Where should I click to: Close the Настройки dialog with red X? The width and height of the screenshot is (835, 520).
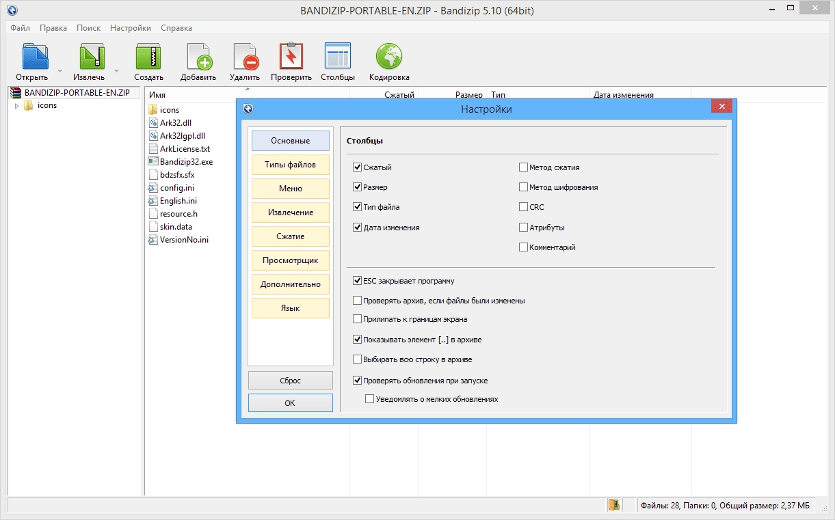[721, 107]
